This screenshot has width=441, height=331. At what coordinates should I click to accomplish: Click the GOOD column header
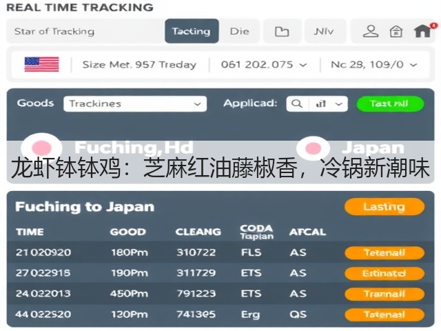pos(128,232)
